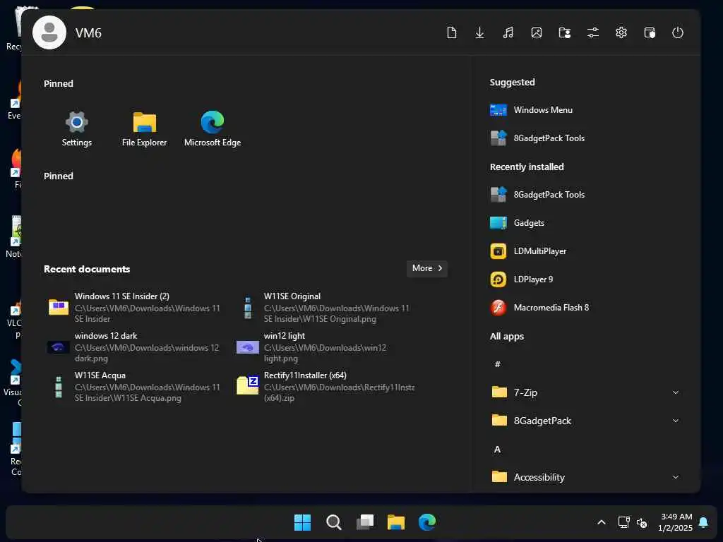Open recent document W11SE Acqua
The height and width of the screenshot is (542, 723).
tap(135, 387)
